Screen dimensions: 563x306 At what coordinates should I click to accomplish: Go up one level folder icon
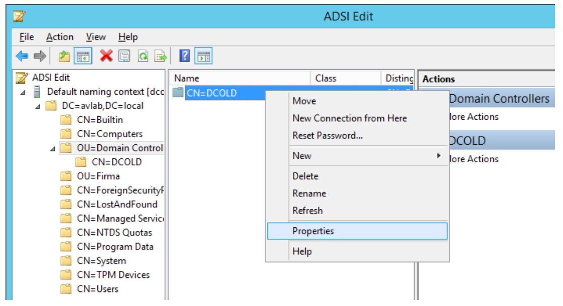pyautogui.click(x=64, y=56)
